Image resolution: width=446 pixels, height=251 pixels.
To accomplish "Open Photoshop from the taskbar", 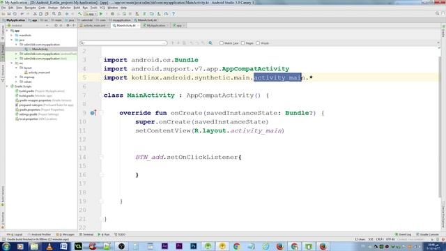I will coord(194,246).
